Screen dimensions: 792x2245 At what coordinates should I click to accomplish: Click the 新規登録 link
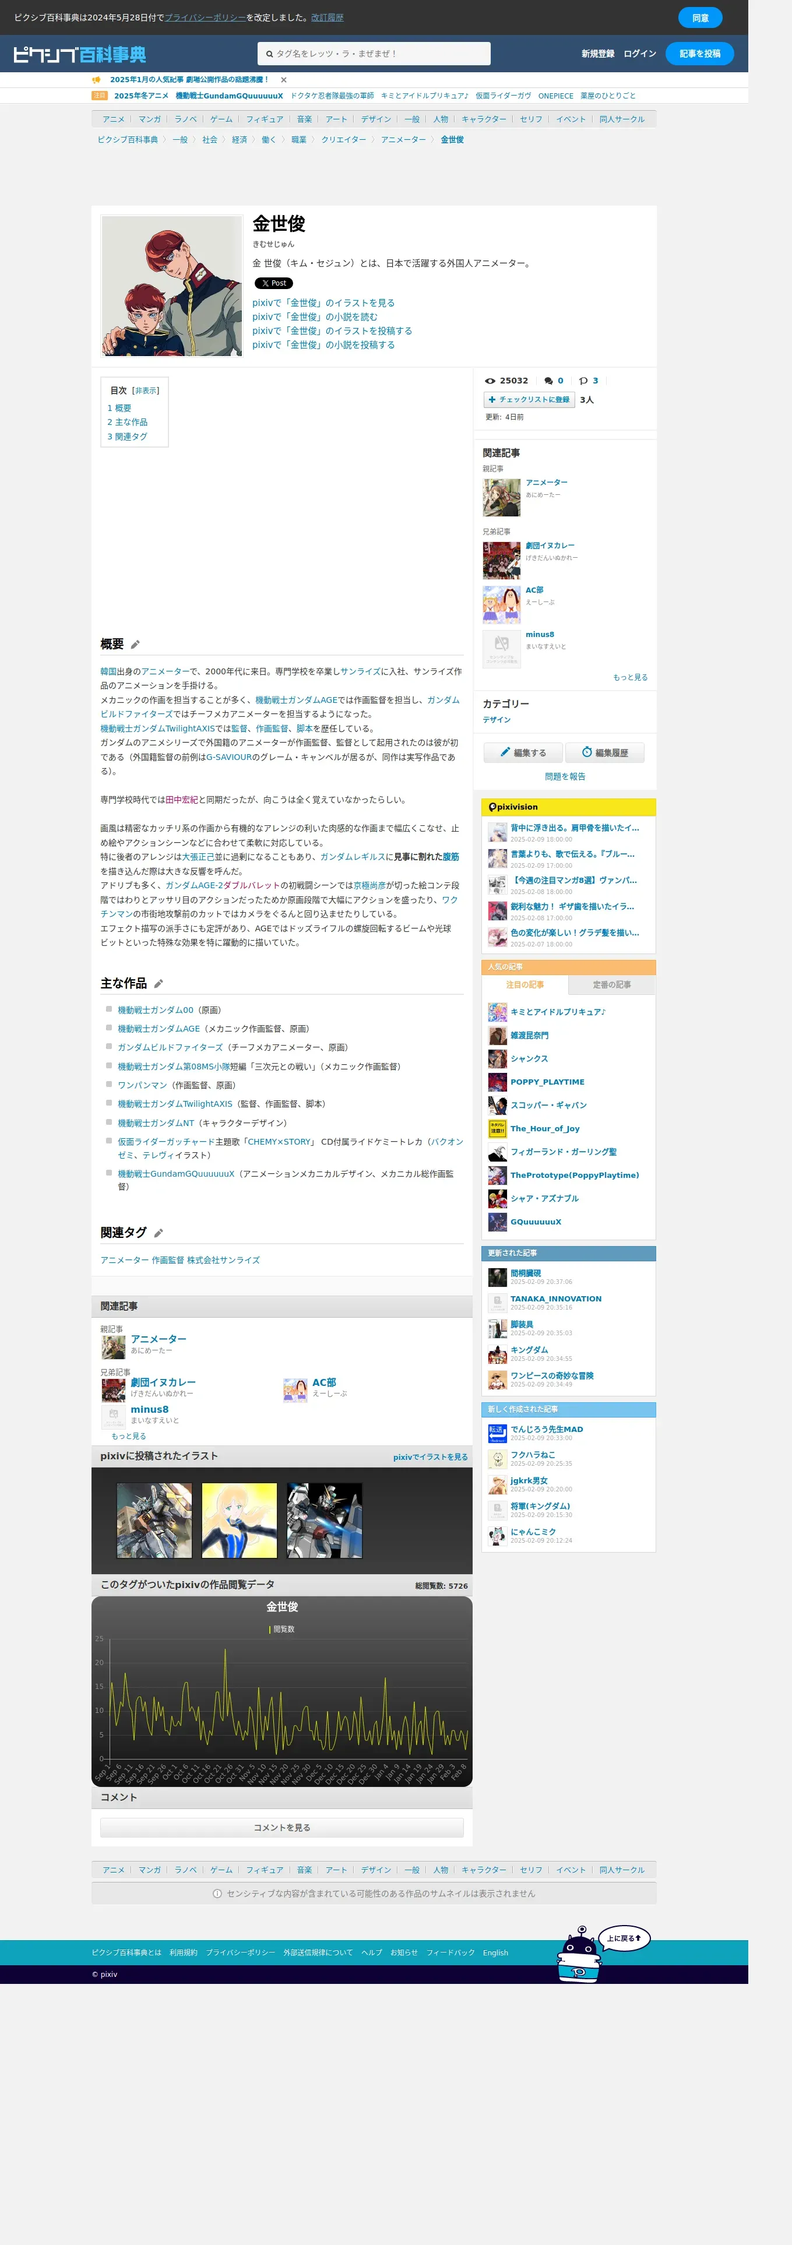598,54
